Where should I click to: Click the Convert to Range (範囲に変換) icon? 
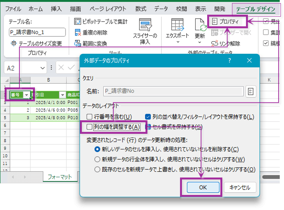point(78,43)
